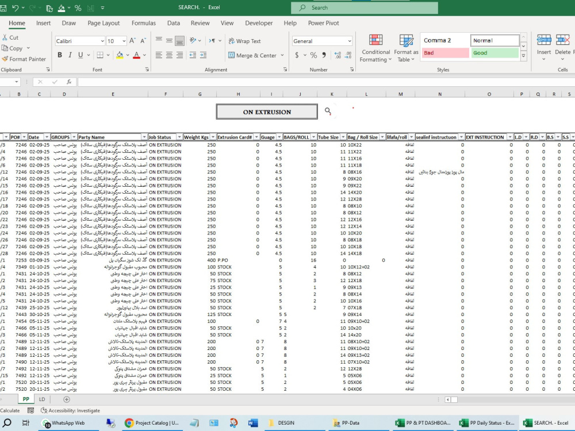Switch to the Formulas tab
This screenshot has width=575, height=431.
pos(143,23)
